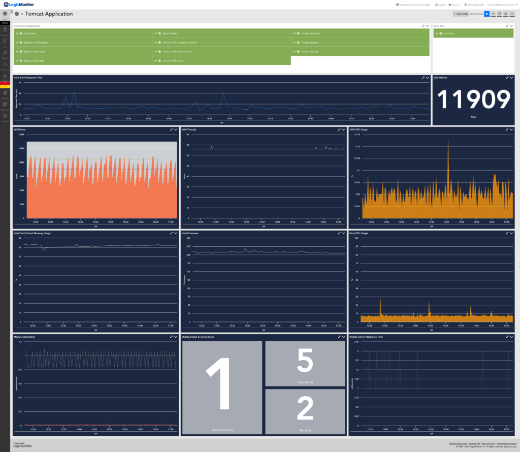Open Mapping in the left sidebar
520x452 pixels.
coord(5,66)
